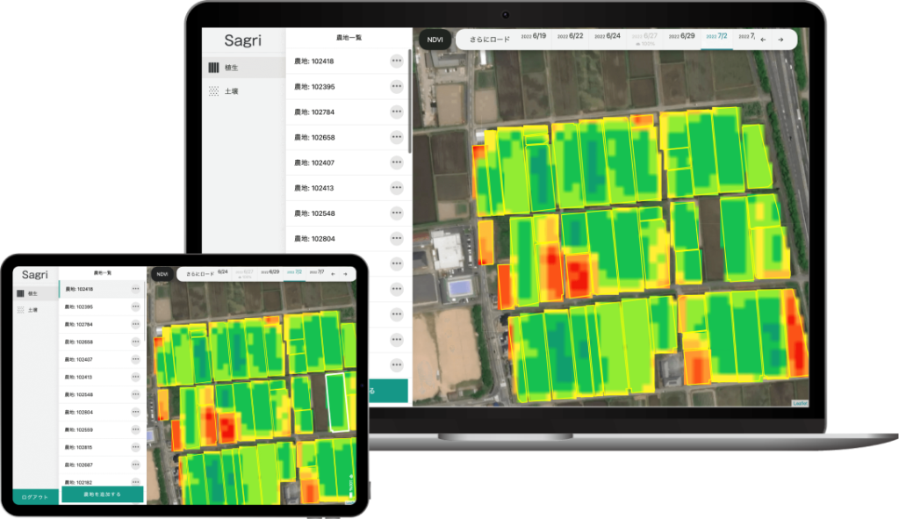The width and height of the screenshot is (899, 519).
Task: Open options menu for 農地: 102784 on laptop
Action: pyautogui.click(x=396, y=112)
